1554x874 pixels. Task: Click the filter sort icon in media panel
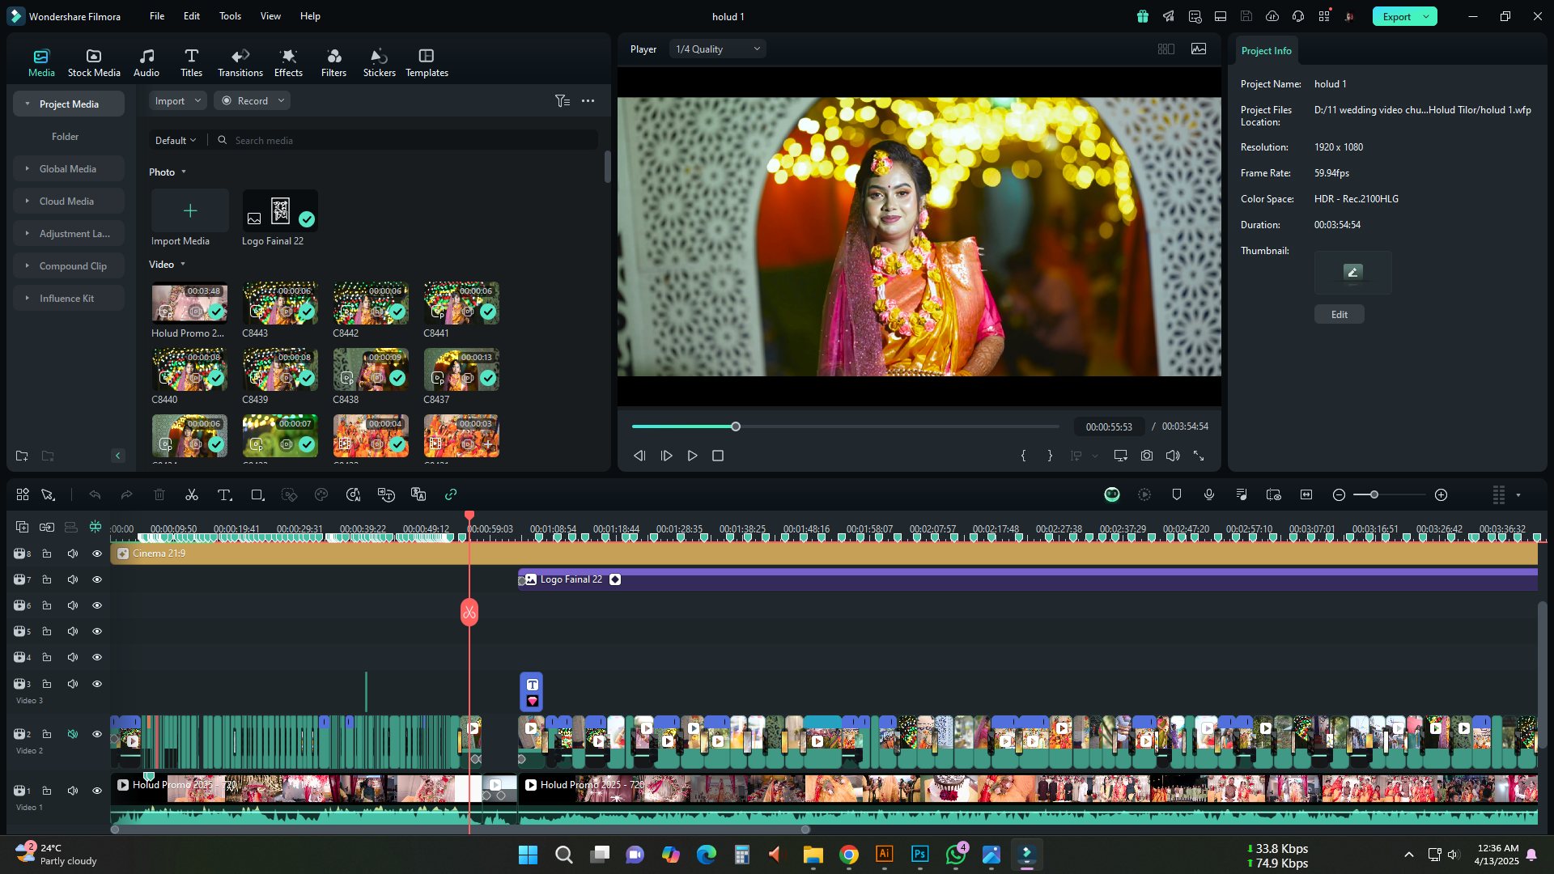(562, 101)
